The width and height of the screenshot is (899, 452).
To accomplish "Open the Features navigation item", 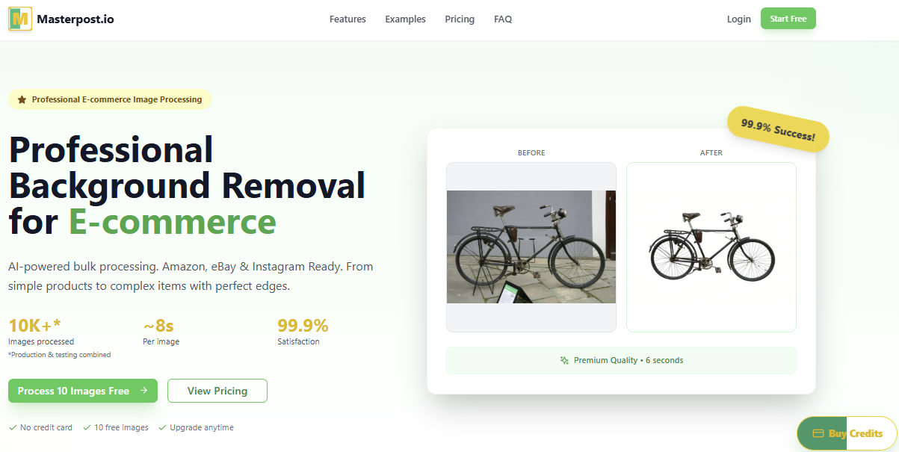I will [x=347, y=19].
